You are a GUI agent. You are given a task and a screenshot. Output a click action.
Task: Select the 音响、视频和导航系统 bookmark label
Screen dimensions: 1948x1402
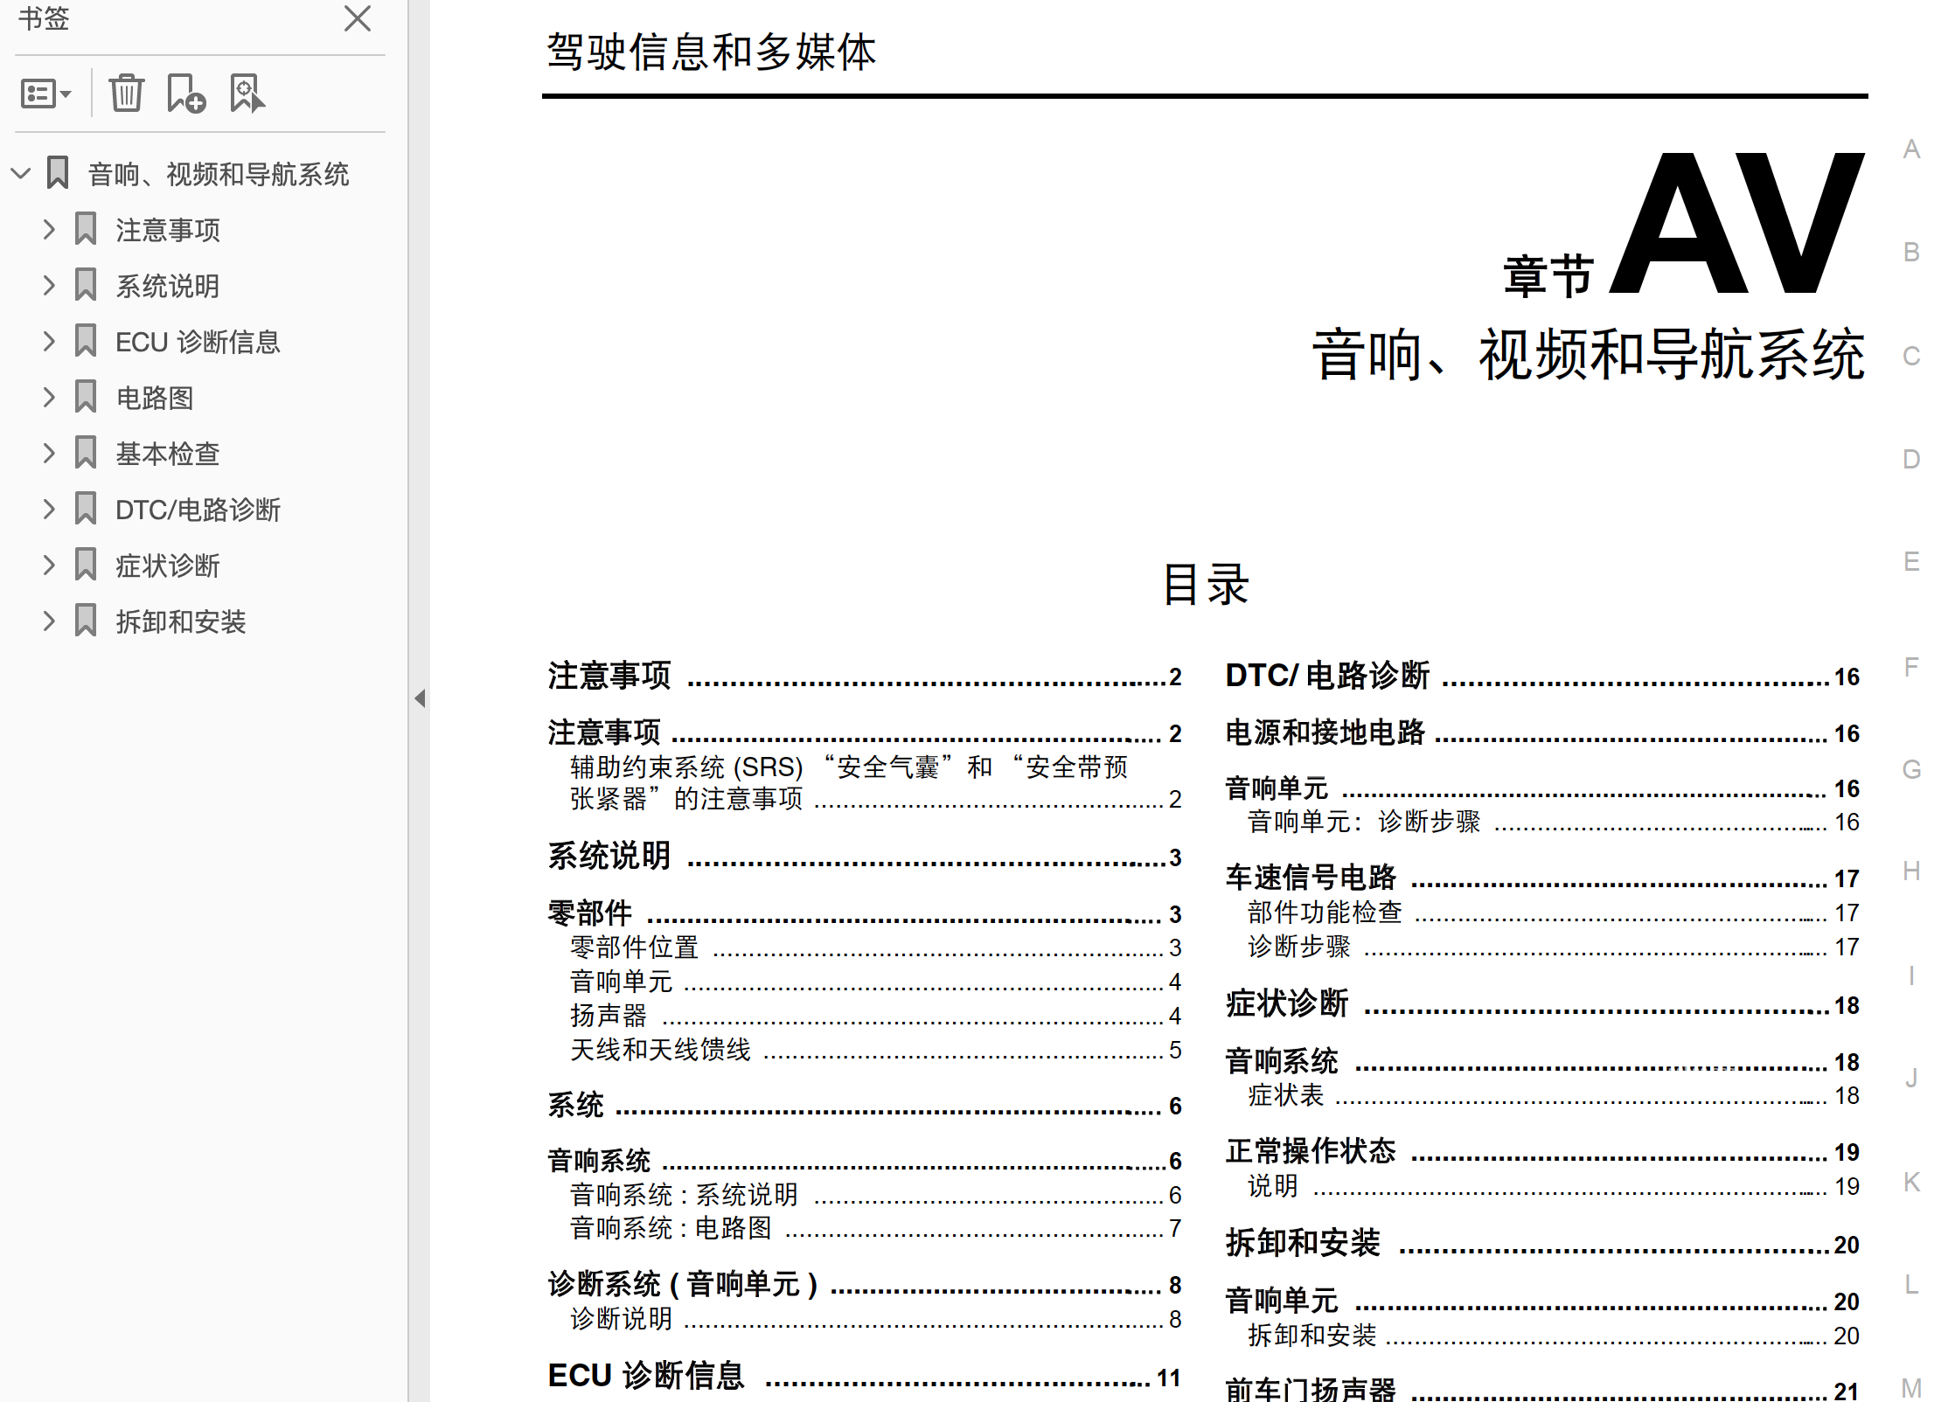219,174
